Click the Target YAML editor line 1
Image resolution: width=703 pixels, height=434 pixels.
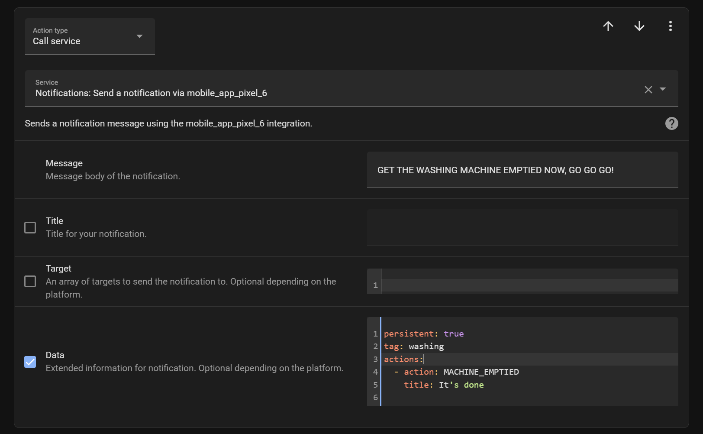coord(528,285)
